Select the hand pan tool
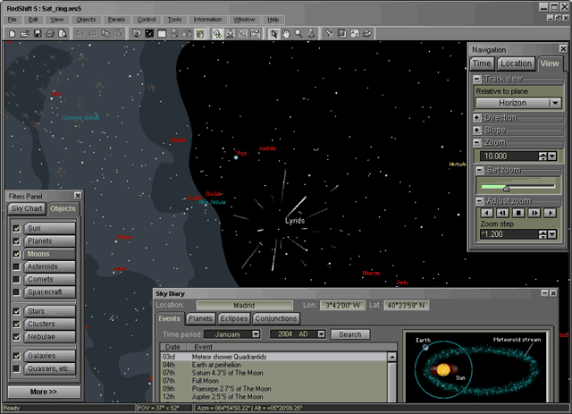 coord(286,33)
